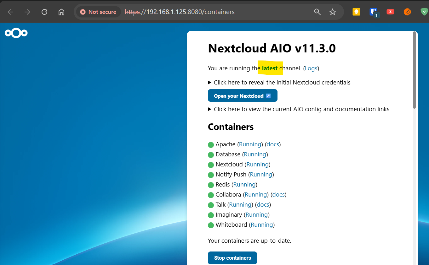Open the red extension icon
The image size is (429, 265).
click(390, 12)
